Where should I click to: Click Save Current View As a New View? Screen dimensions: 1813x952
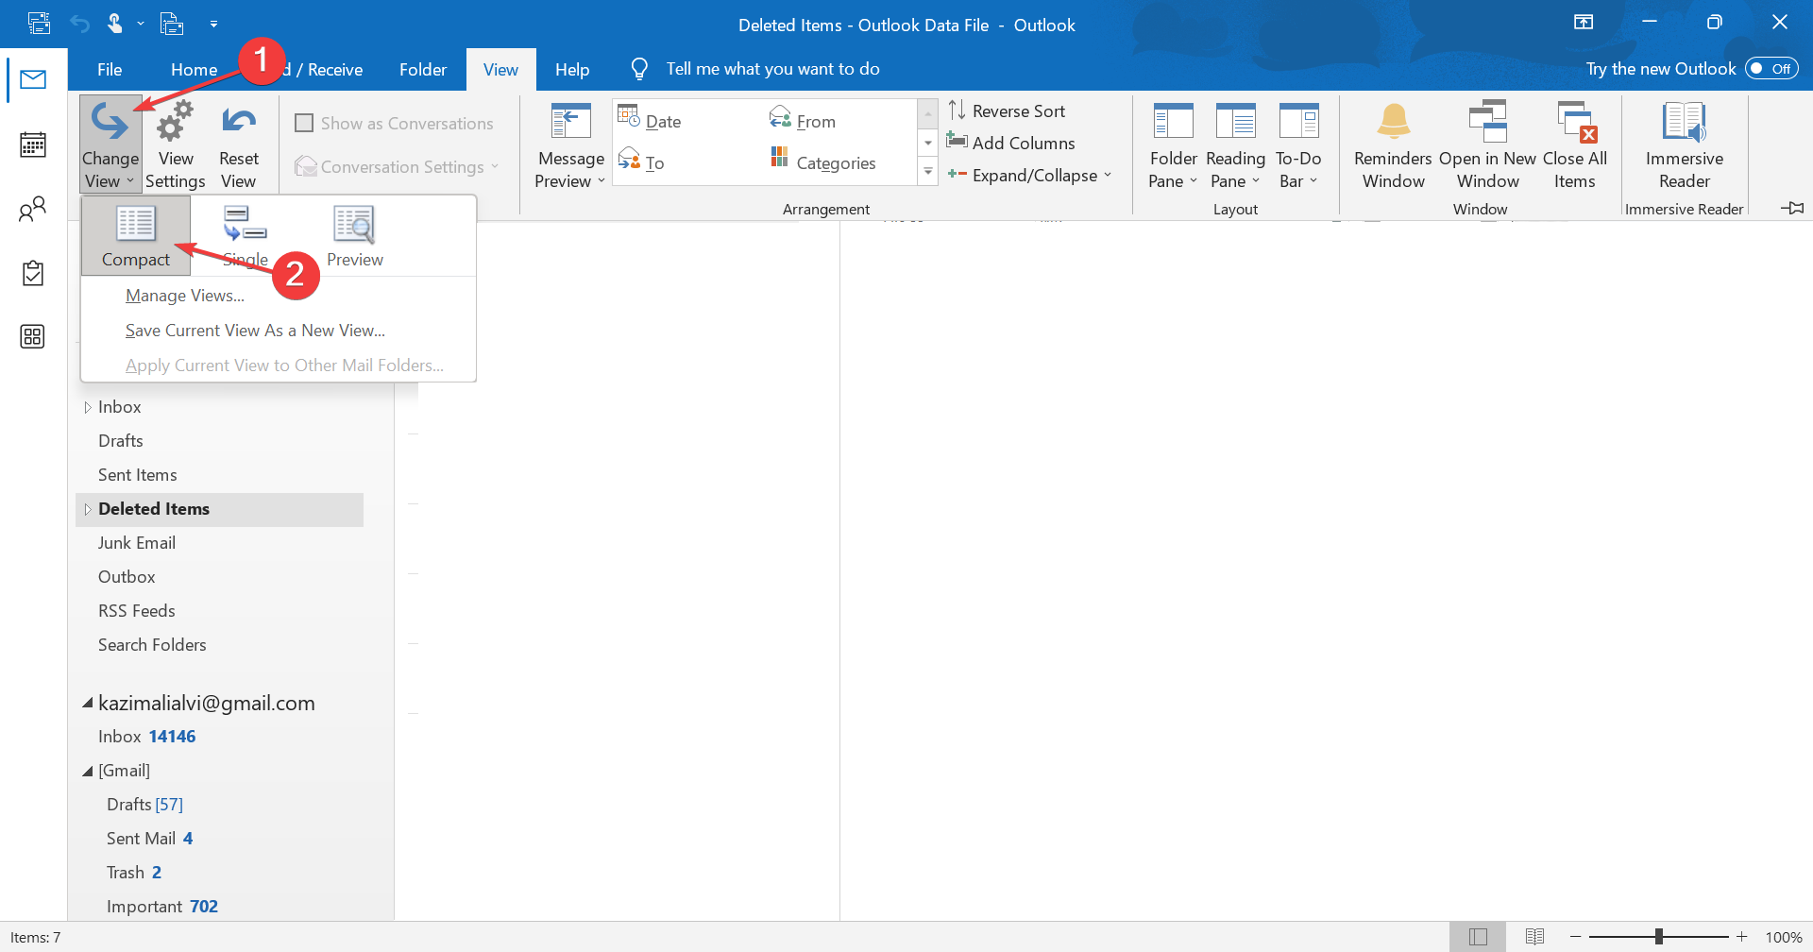255,331
